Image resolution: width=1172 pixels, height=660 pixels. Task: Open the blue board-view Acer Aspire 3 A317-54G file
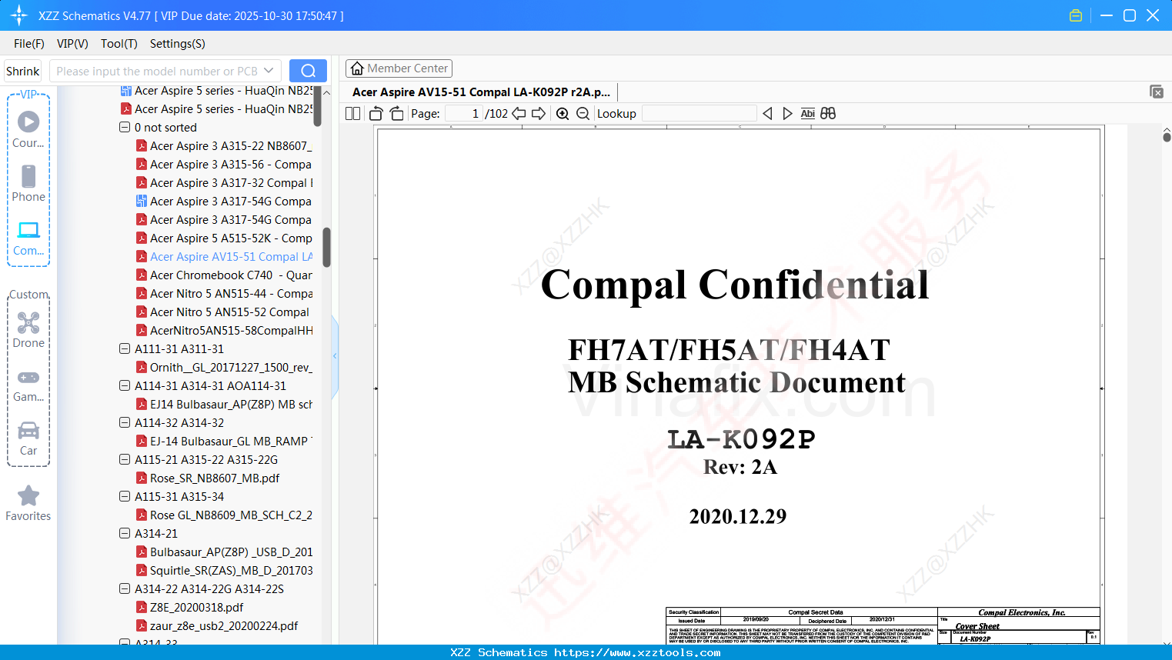[224, 202]
